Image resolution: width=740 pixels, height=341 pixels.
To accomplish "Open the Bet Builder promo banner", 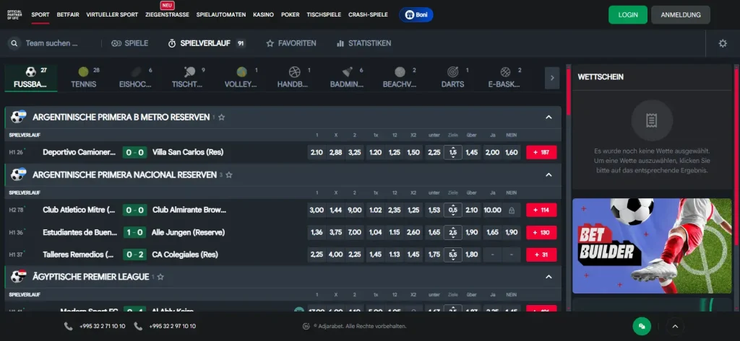I will point(652,246).
